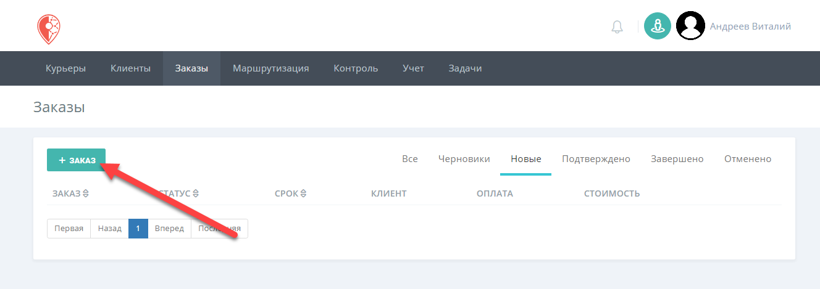Go to the Первая page

tap(69, 229)
